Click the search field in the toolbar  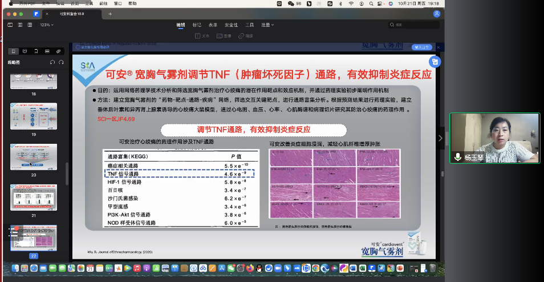click(x=413, y=25)
